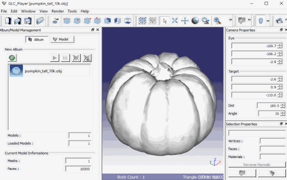
Task: Click the grayed reframe on selection icon
Action: click(x=153, y=21)
